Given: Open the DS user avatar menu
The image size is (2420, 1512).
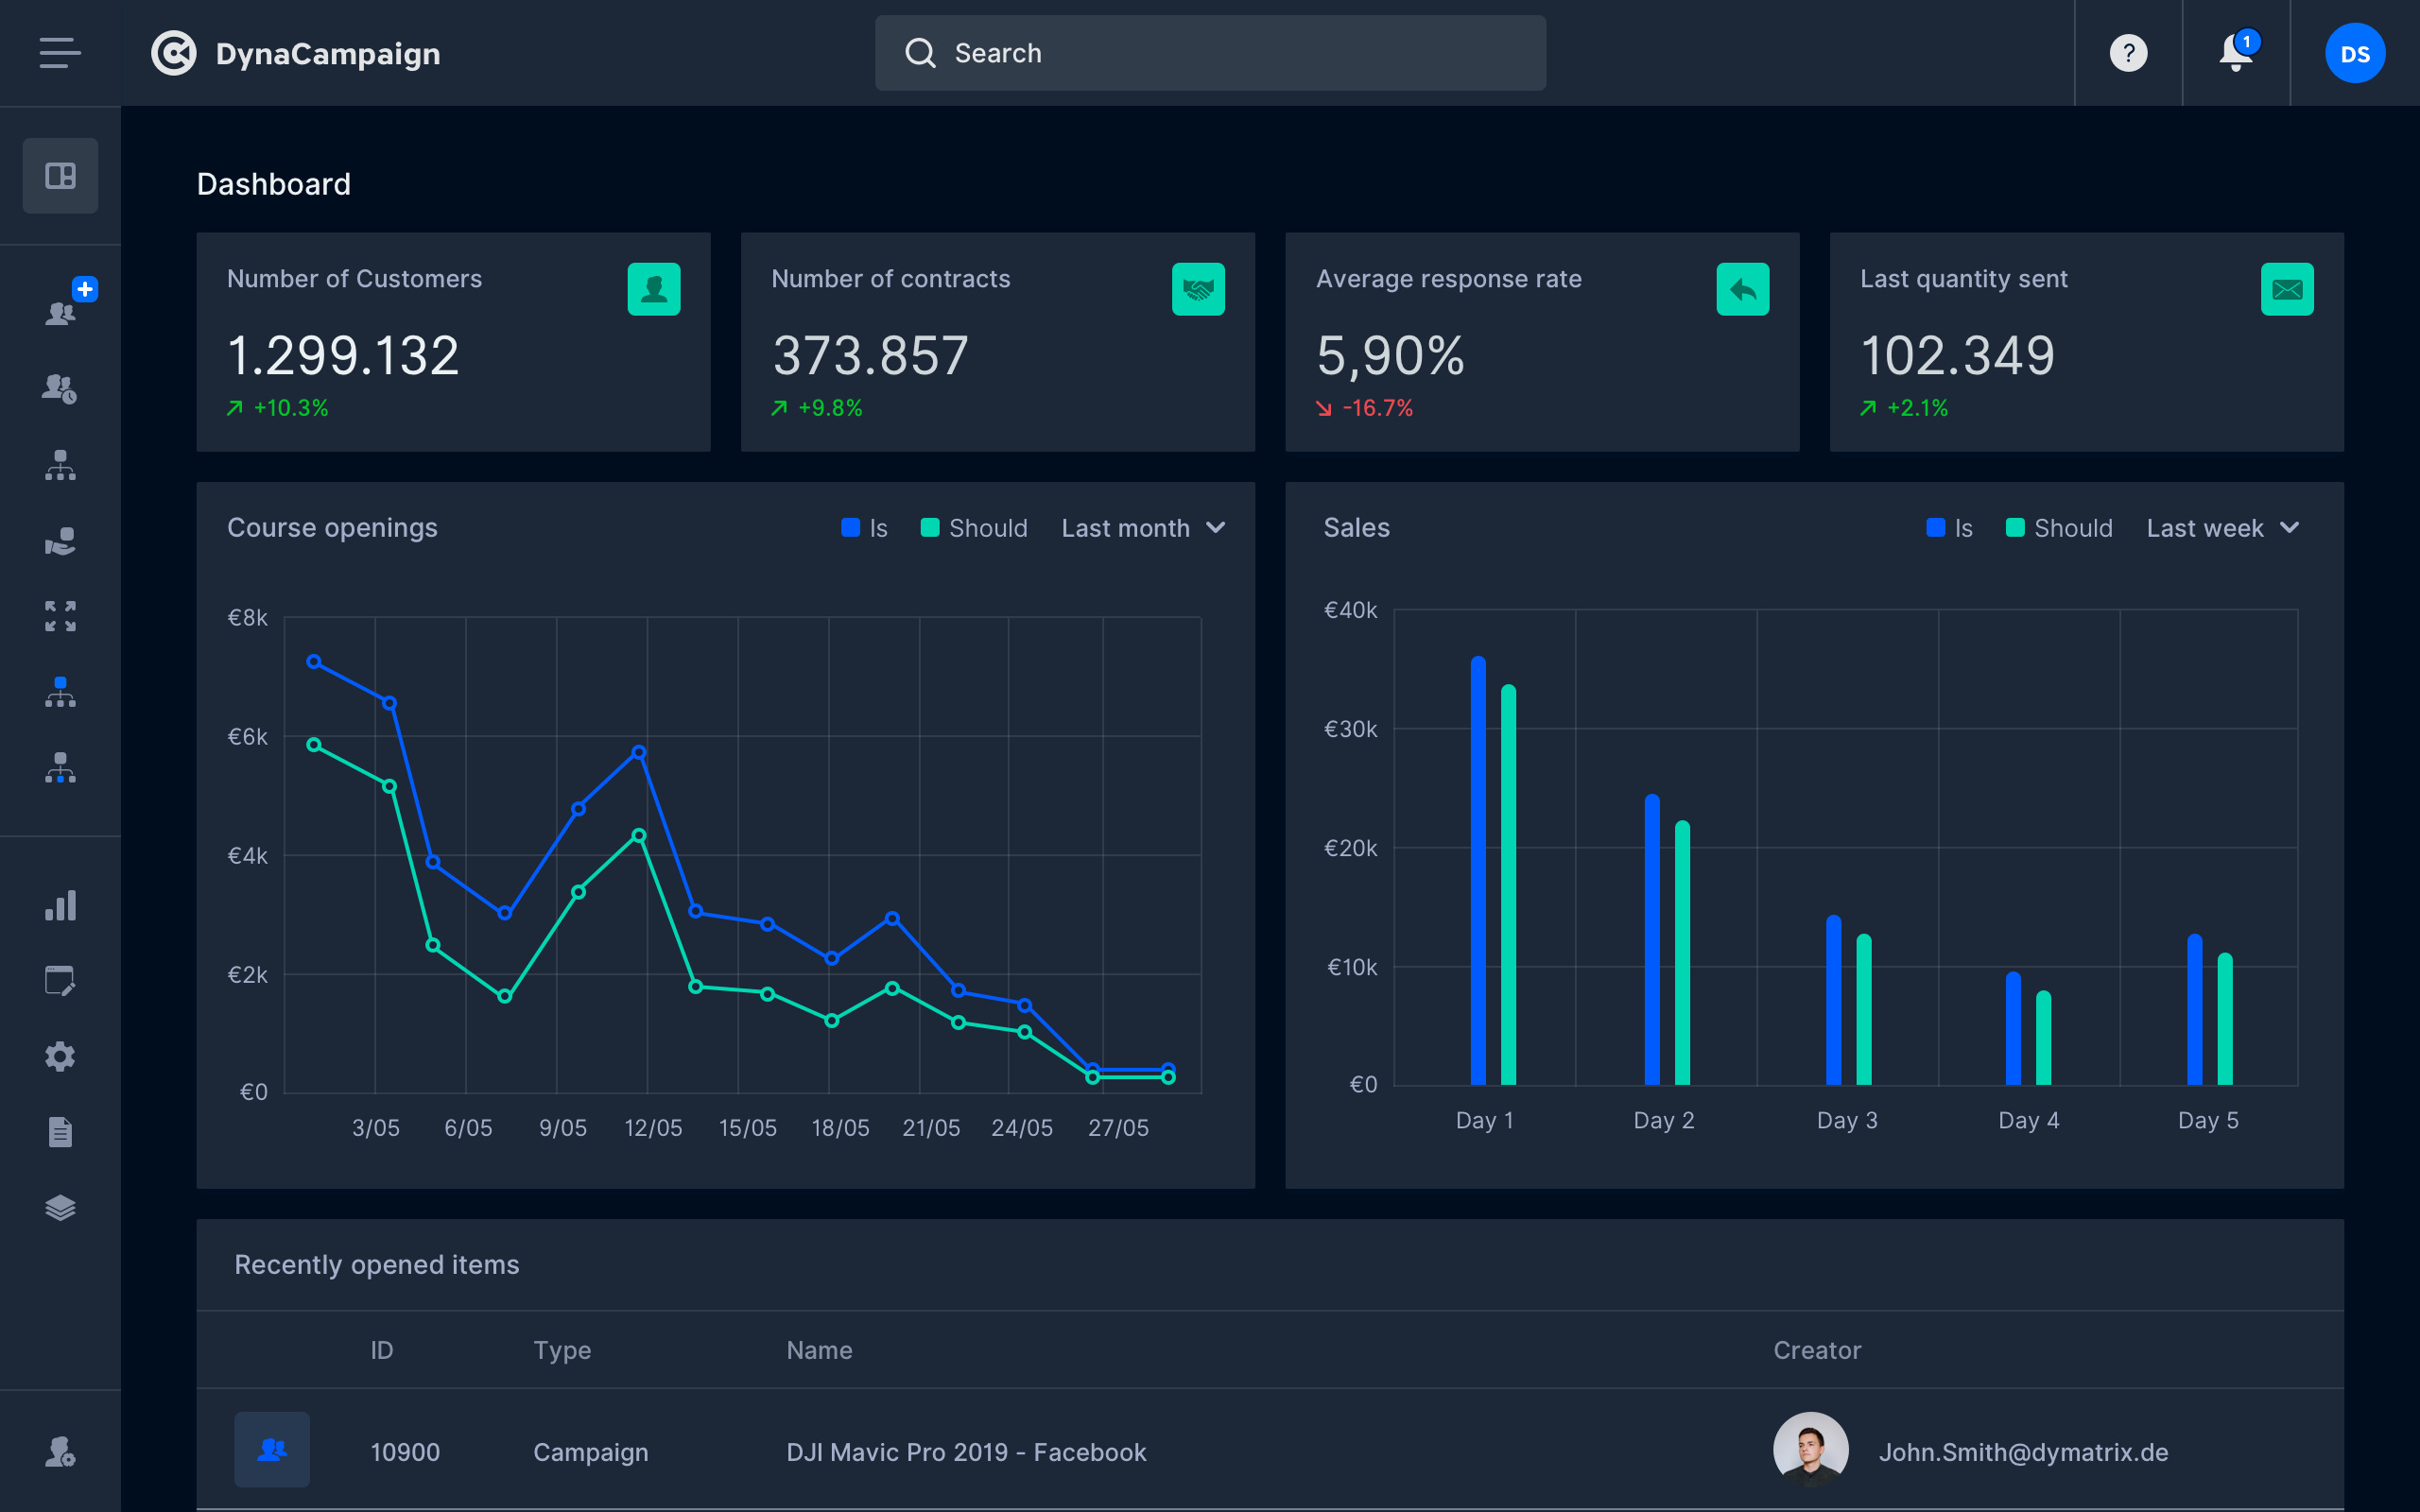Looking at the screenshot, I should point(2354,53).
